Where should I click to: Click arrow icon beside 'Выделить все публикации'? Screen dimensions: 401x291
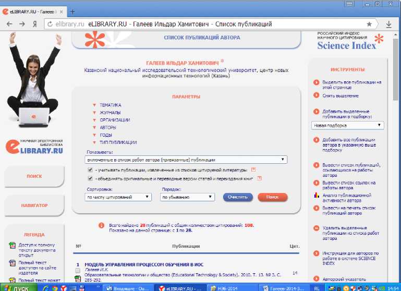coord(317,82)
